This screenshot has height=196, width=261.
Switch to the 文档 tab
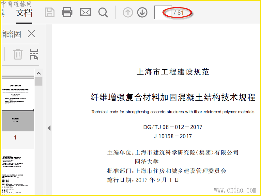click(x=24, y=13)
